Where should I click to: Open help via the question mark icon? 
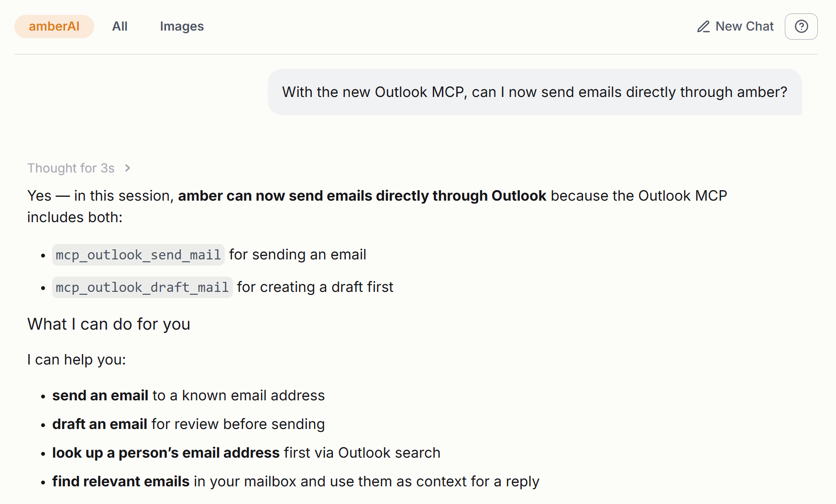(801, 26)
